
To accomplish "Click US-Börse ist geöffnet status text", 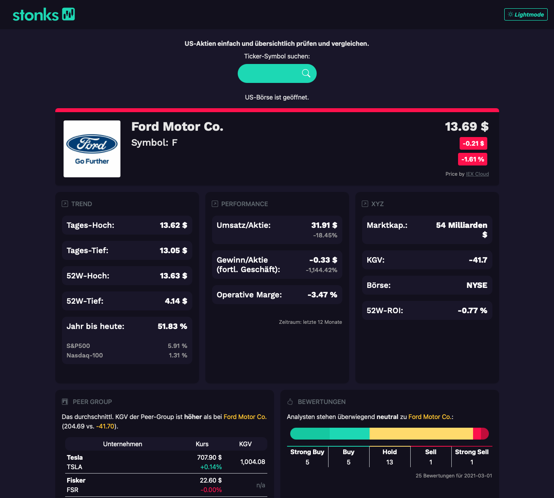I will (277, 97).
